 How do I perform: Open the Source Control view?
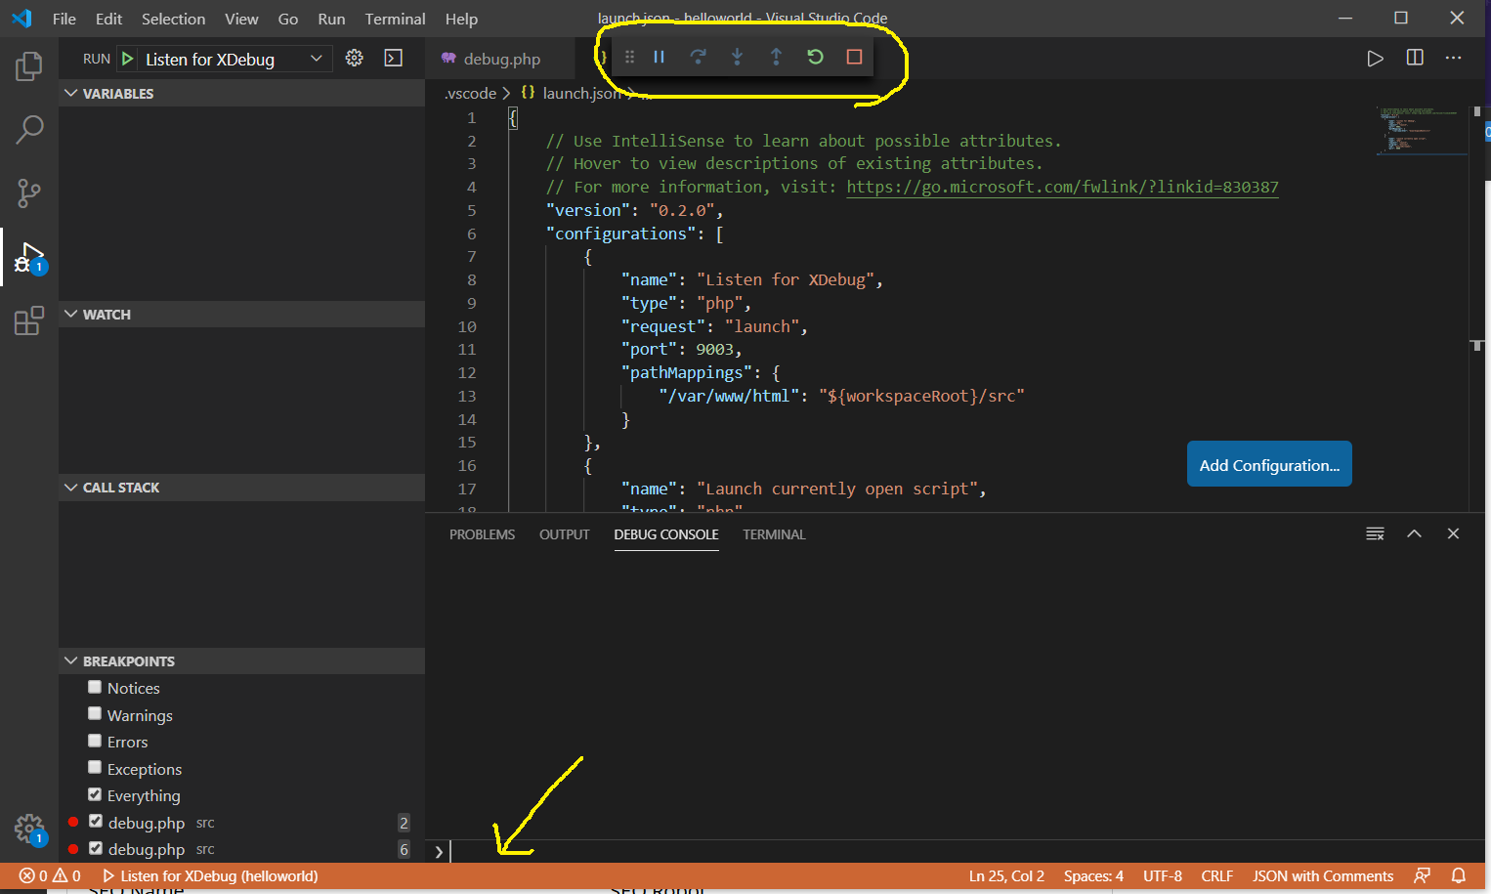29,192
